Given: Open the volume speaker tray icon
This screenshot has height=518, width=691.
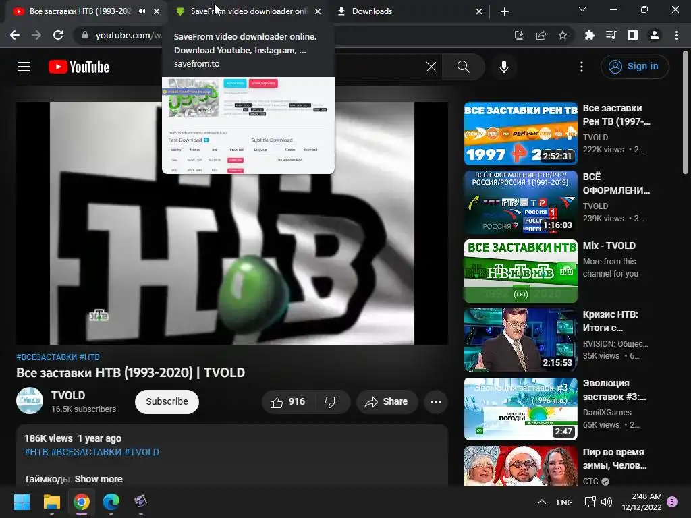Looking at the screenshot, I should click(607, 502).
